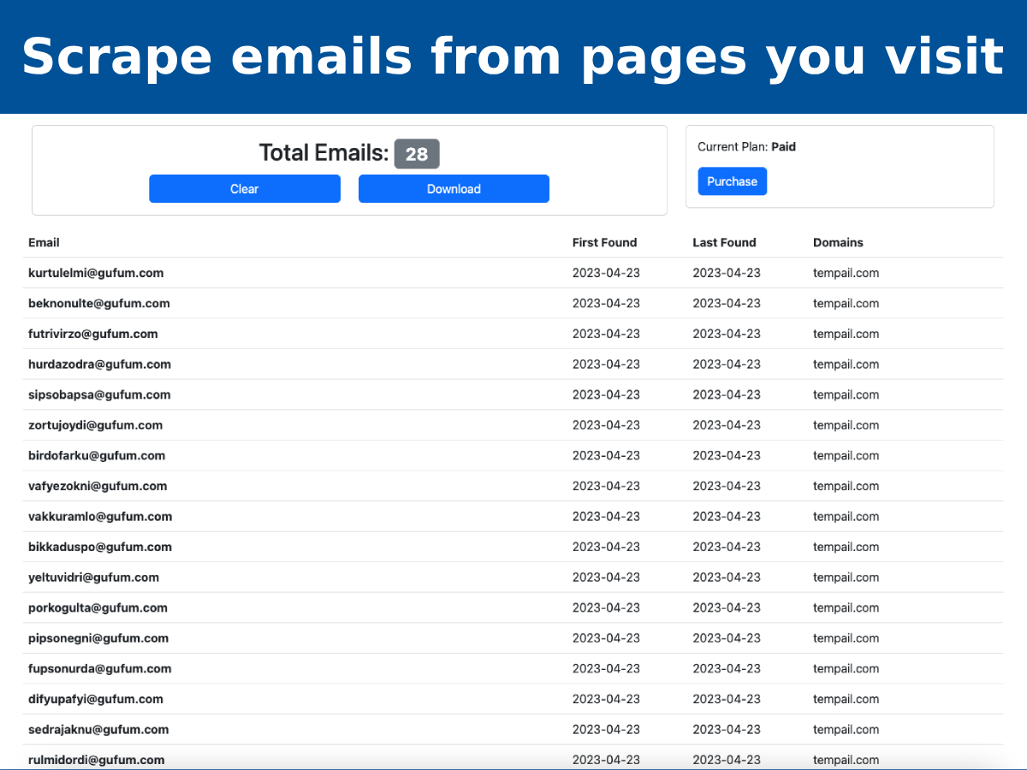Click Last Found date in vakkuramlo row
This screenshot has width=1027, height=770.
[727, 517]
